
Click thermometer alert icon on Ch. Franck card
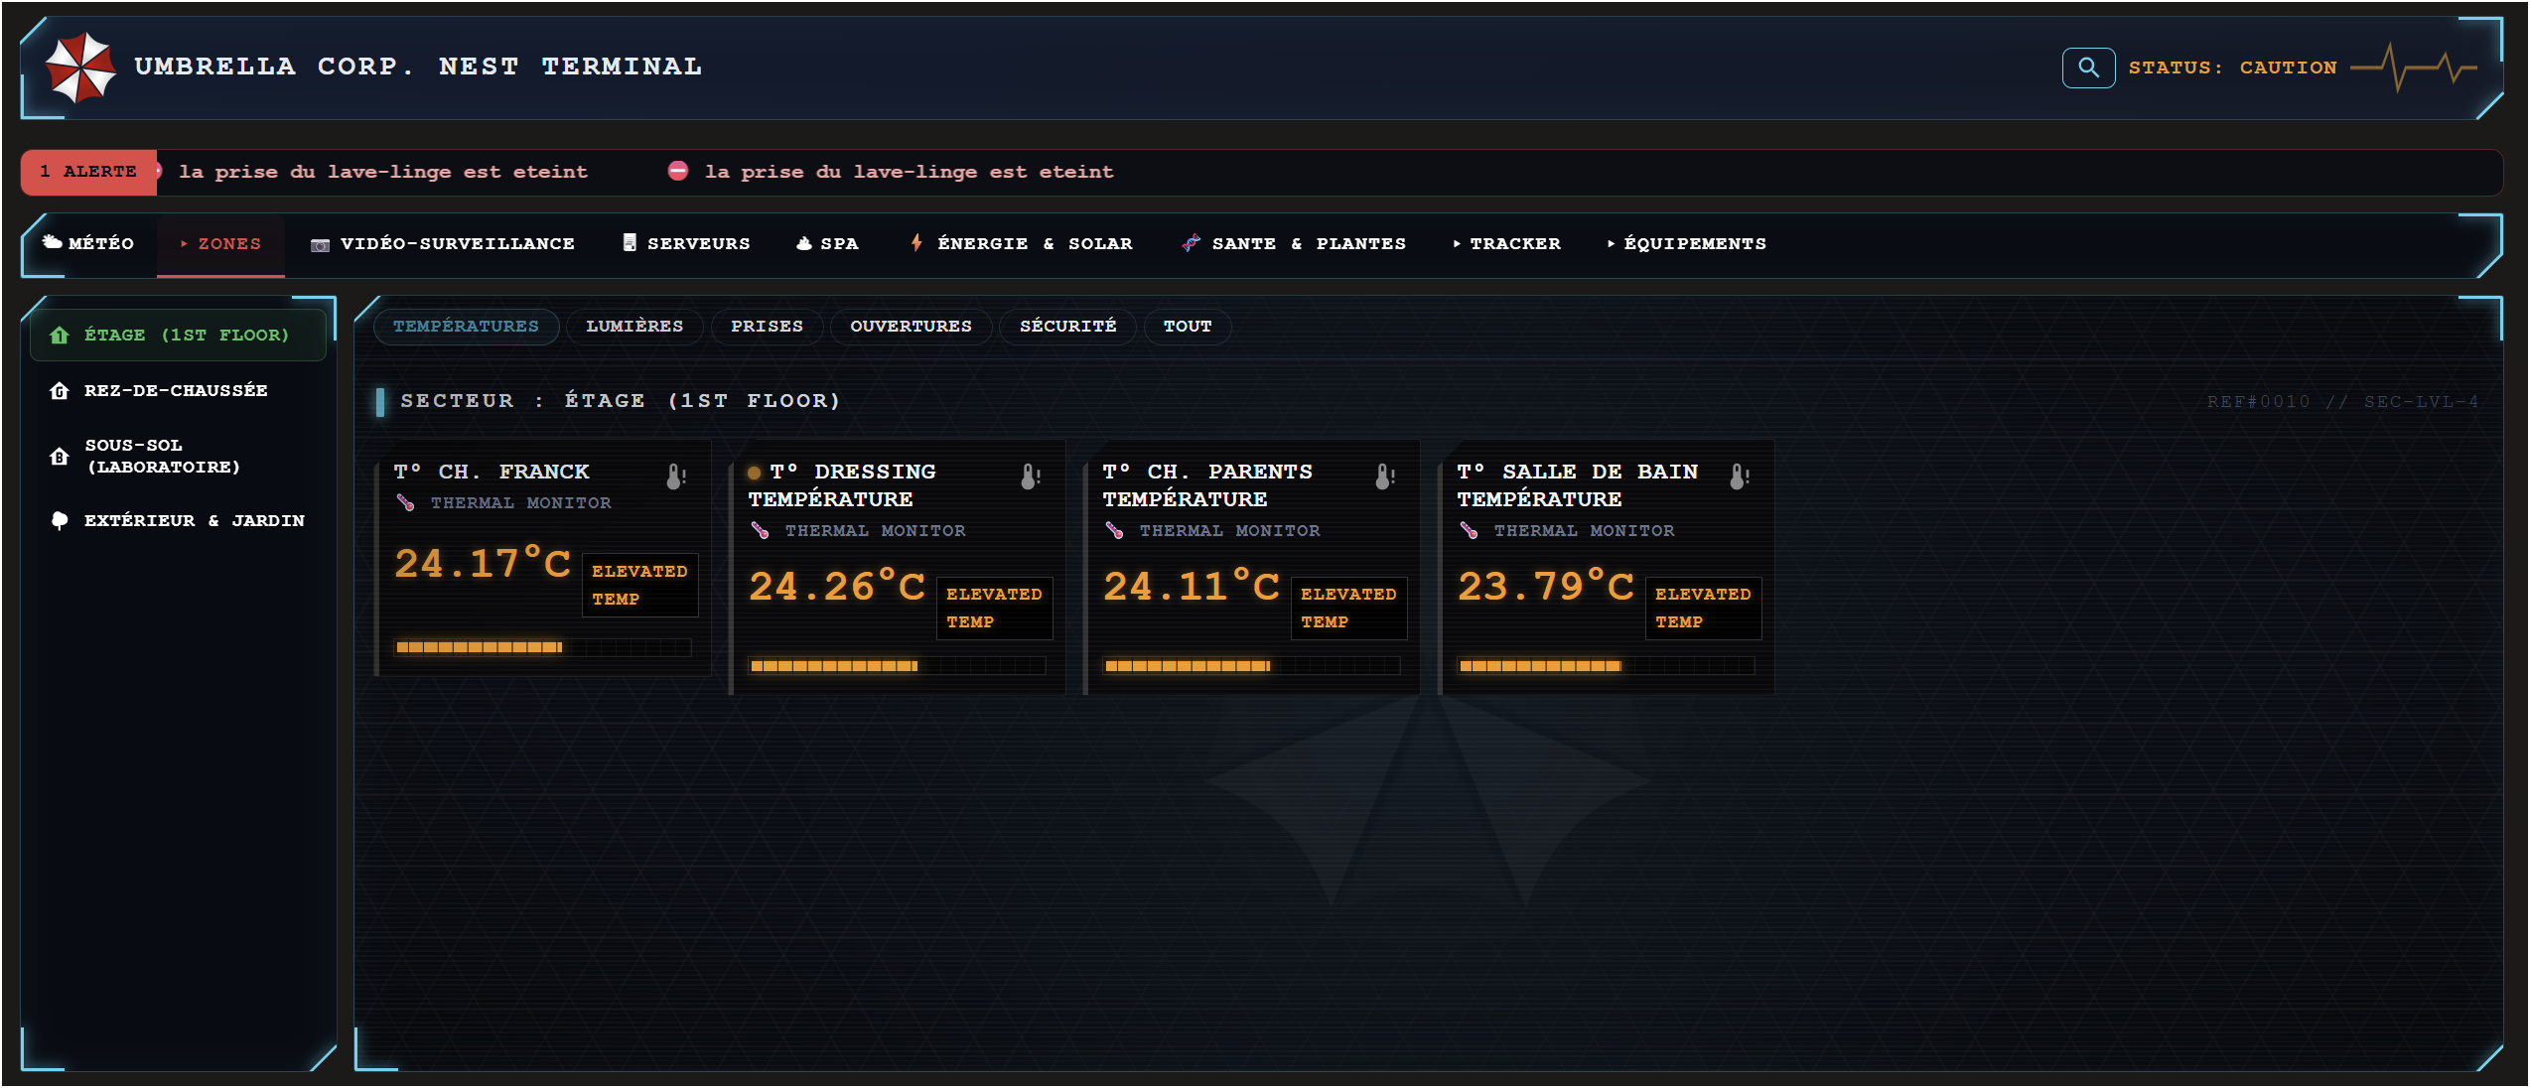[x=676, y=476]
